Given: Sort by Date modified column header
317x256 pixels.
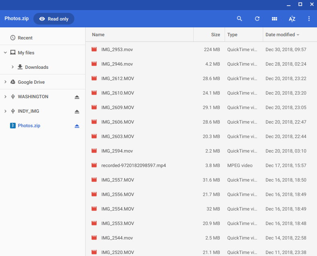Looking at the screenshot, I should (280, 35).
